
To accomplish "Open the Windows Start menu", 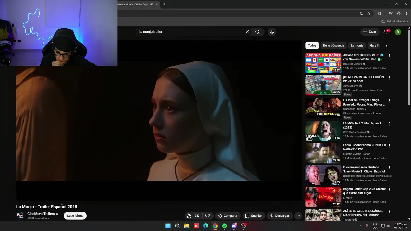I will click(x=168, y=226).
